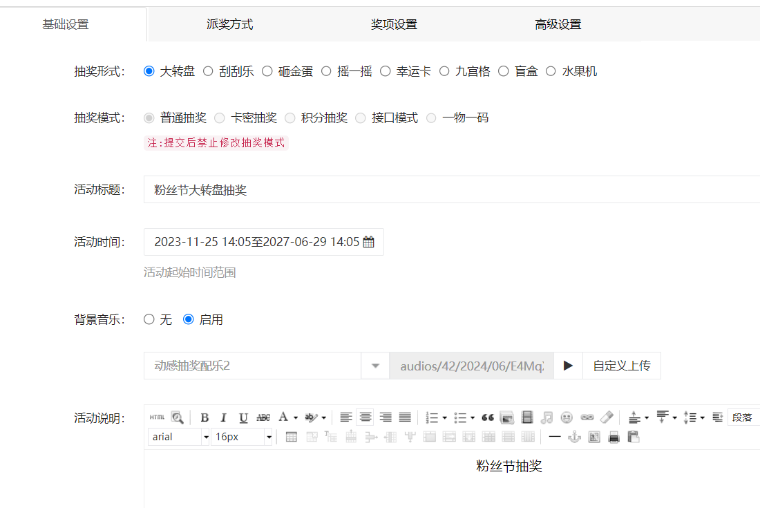This screenshot has height=508, width=760.
Task: Expand the ordered list dropdown arrow
Action: coord(444,418)
